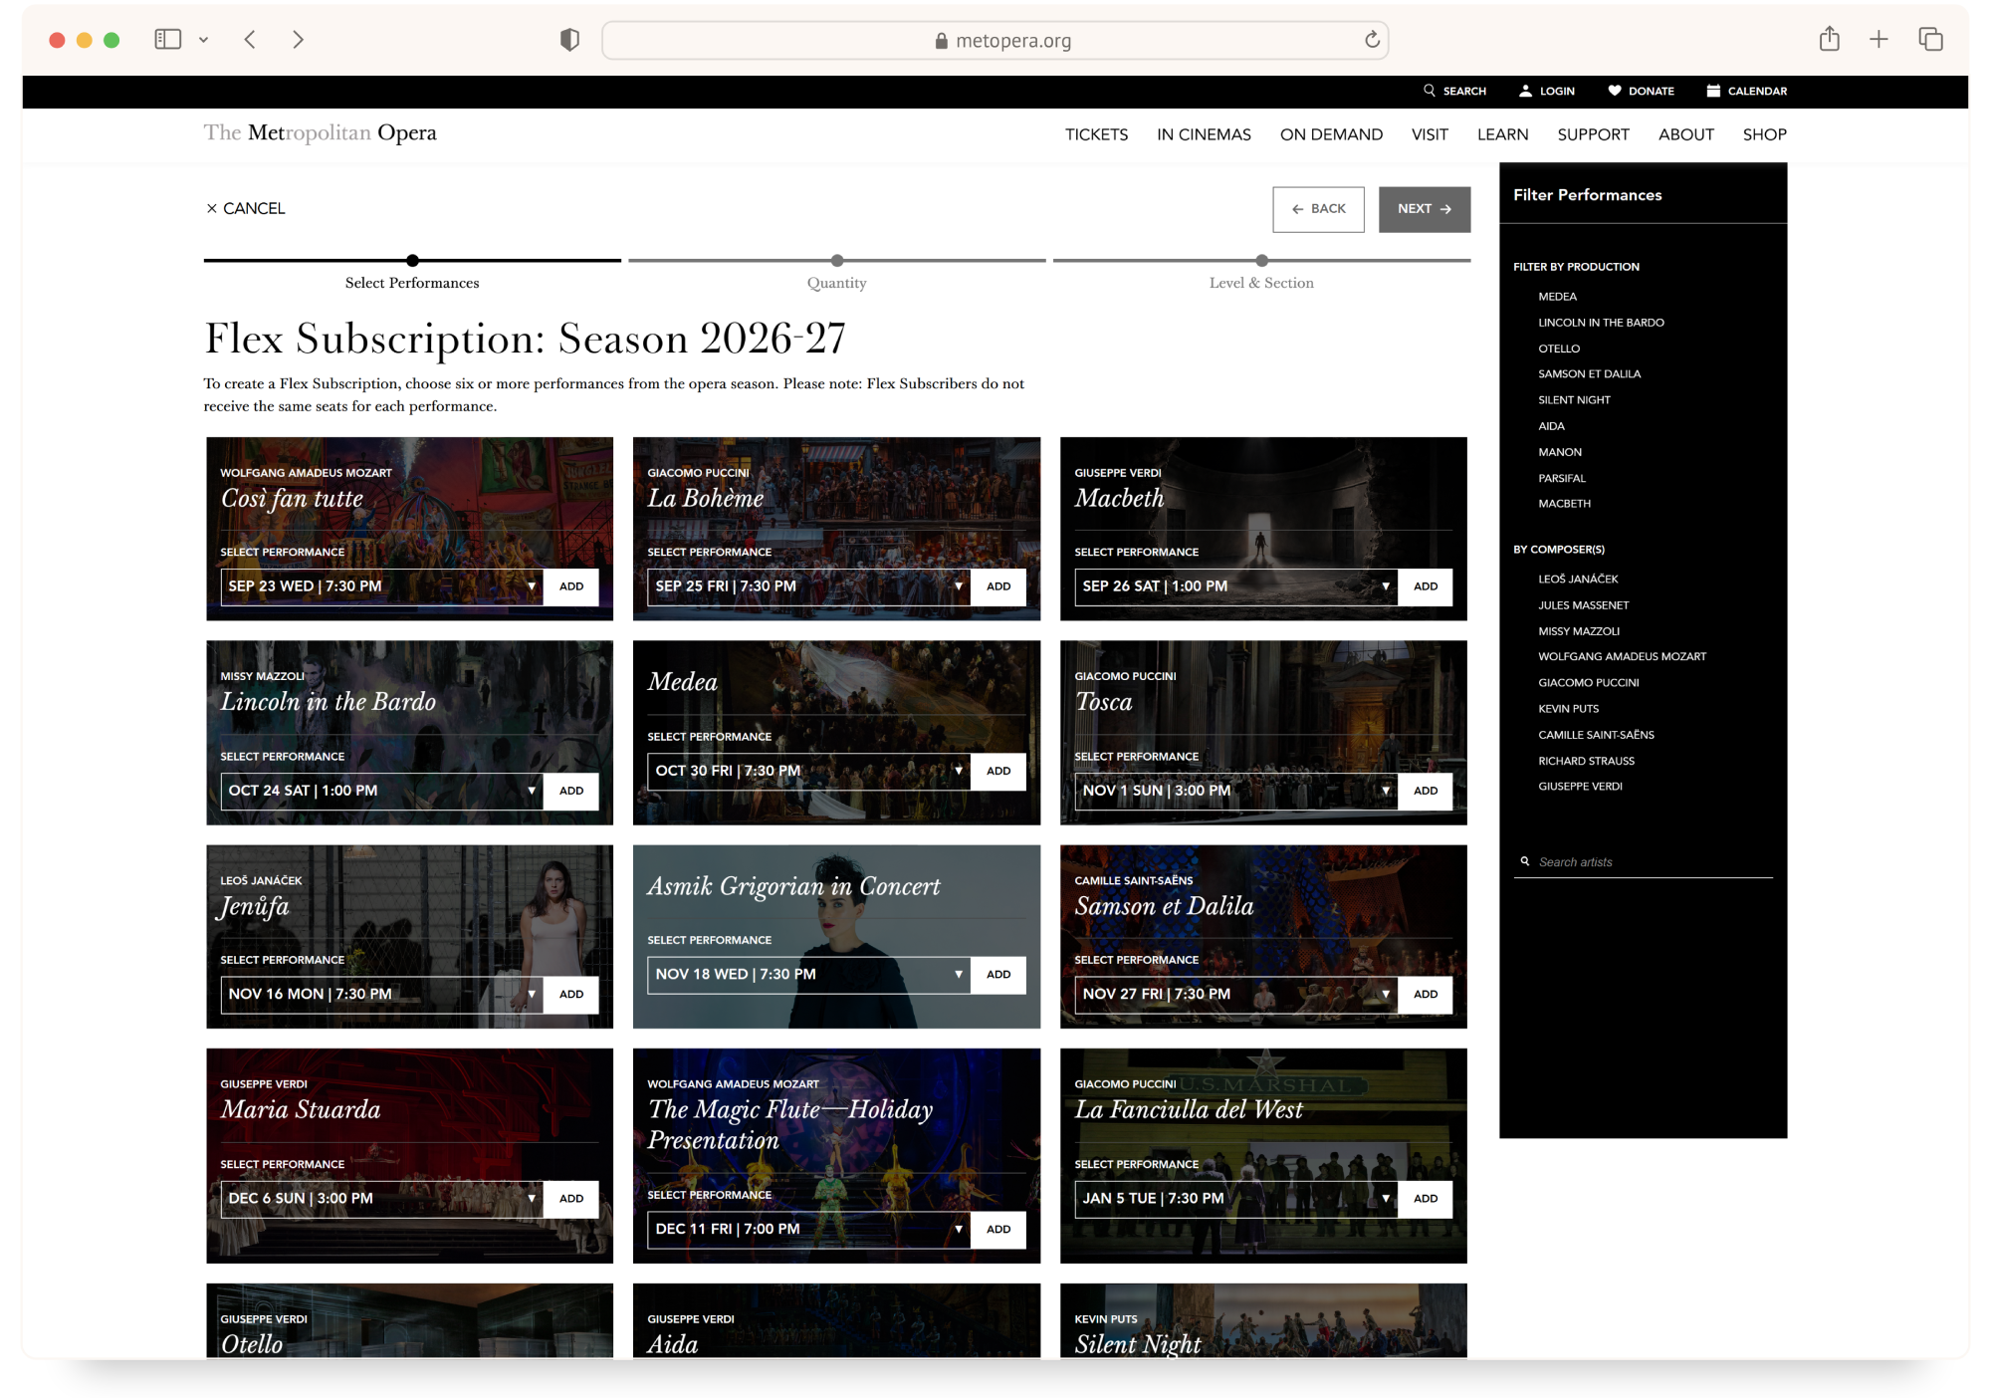Expand Asmik Grigorian in Concert dropdown

[808, 974]
